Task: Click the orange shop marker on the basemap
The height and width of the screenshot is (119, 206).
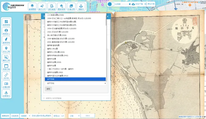Action: [x=190, y=5]
